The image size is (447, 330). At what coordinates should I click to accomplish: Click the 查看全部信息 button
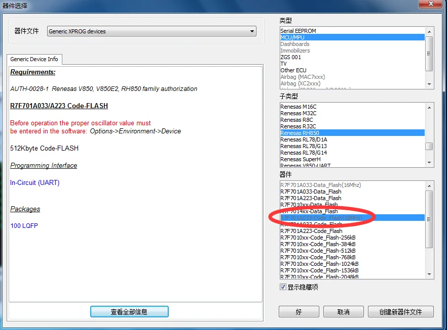point(129,311)
